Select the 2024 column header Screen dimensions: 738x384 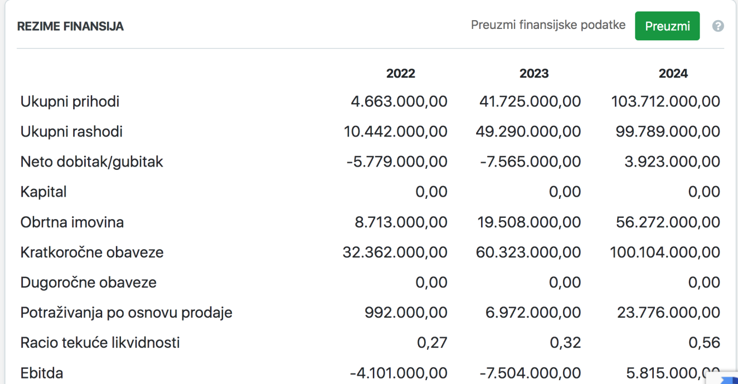coord(673,73)
